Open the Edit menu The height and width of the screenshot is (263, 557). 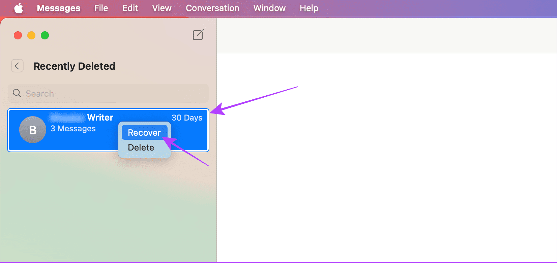tap(130, 8)
